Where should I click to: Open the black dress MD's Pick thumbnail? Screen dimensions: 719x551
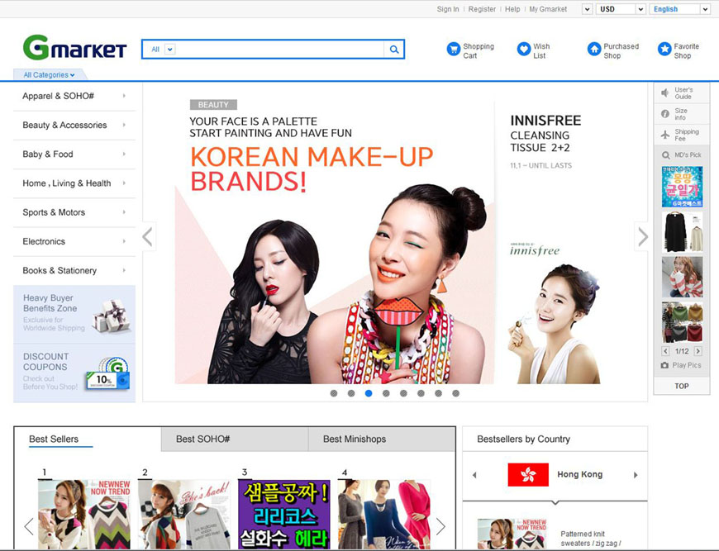[x=682, y=232]
